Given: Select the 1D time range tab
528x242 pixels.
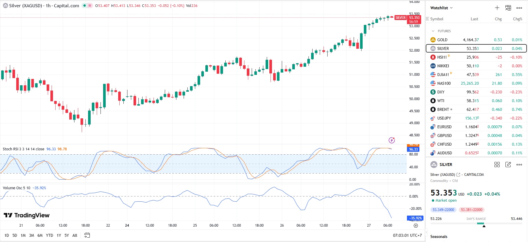Looking at the screenshot, I should pos(7,235).
